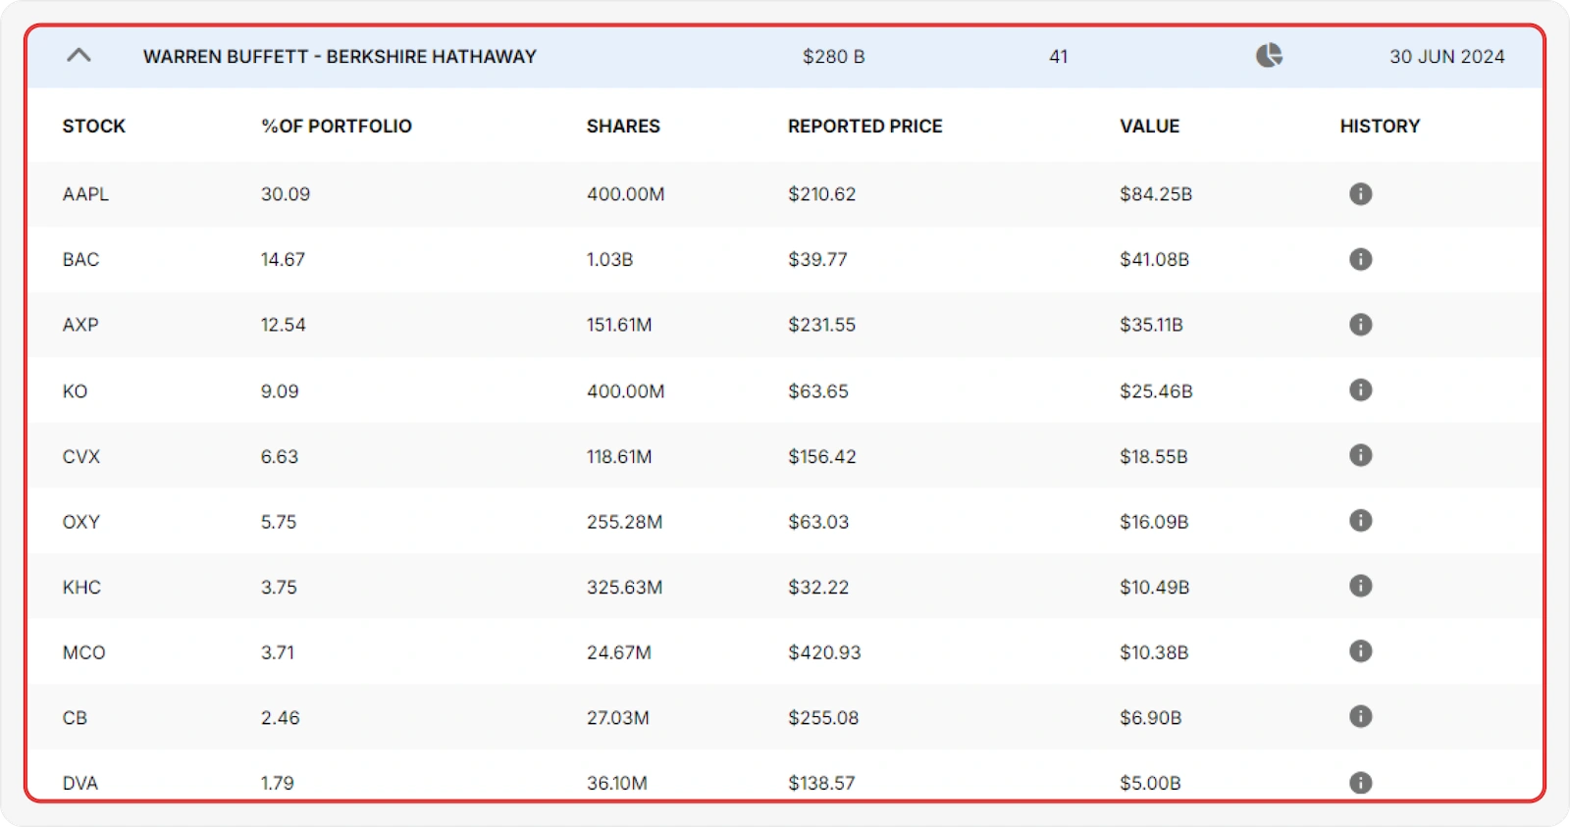Click CVX history info icon
1570x827 pixels.
pos(1360,455)
